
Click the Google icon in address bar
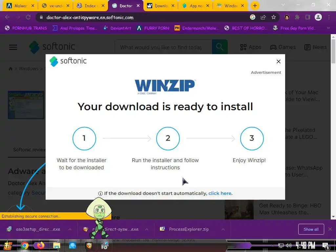[x=253, y=17]
